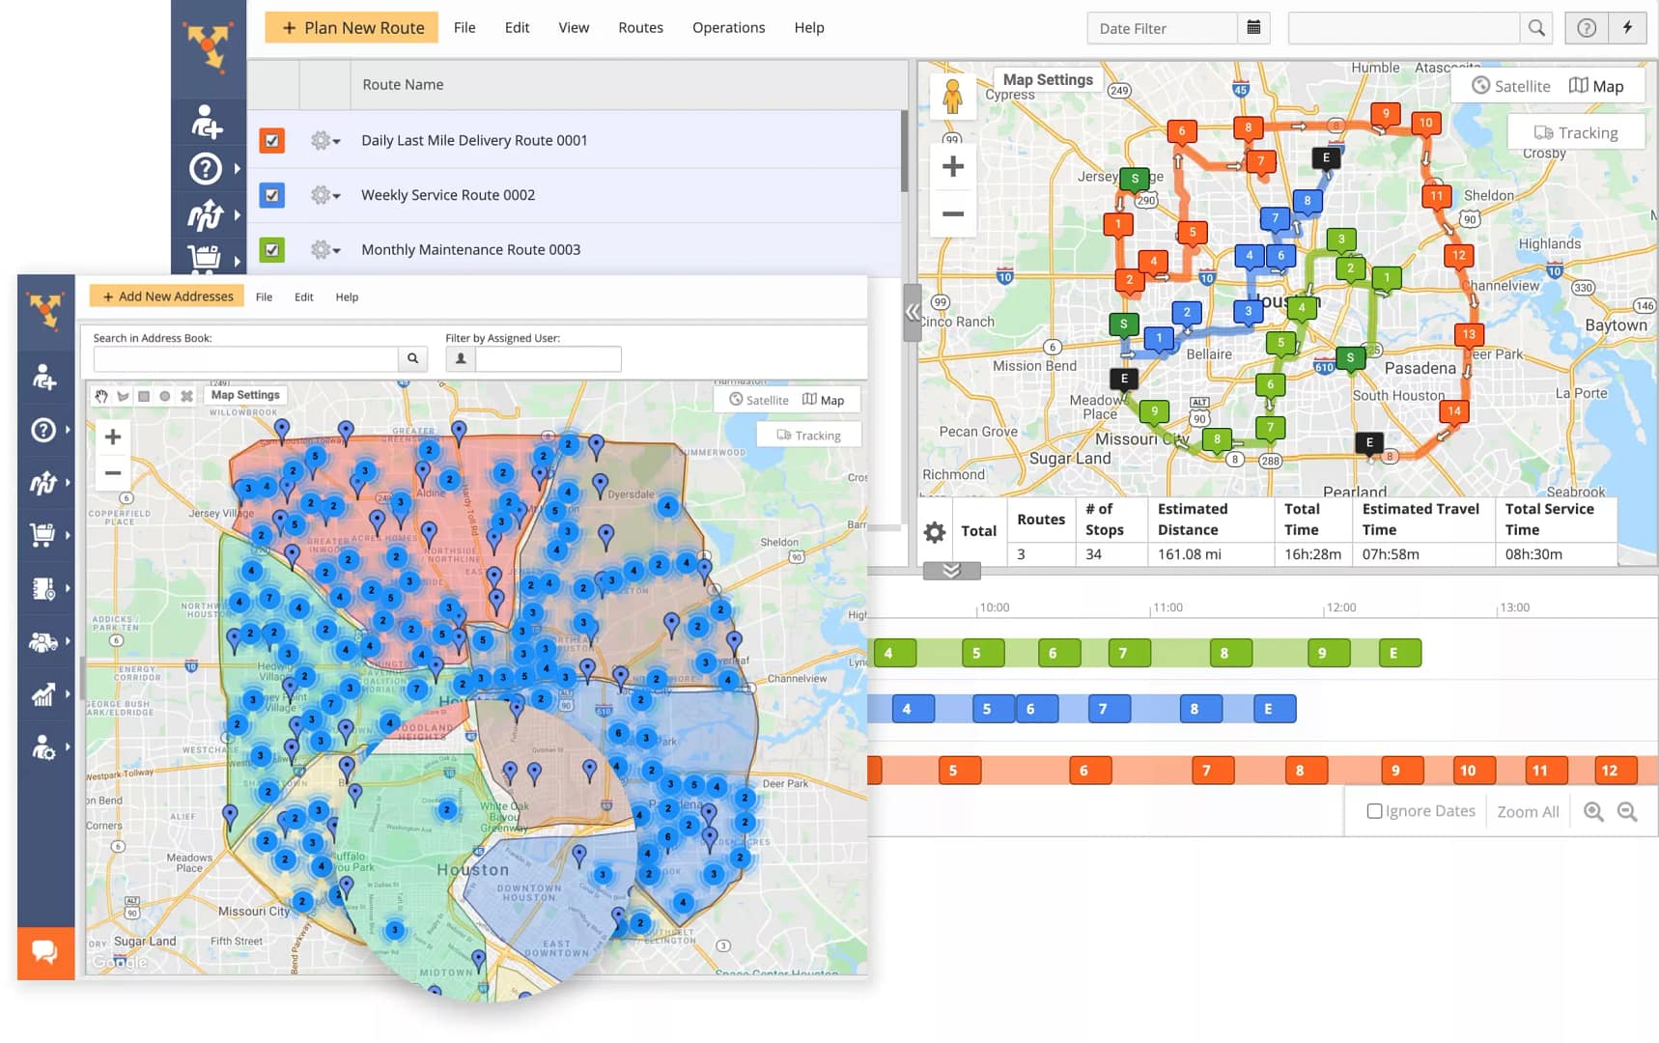The image size is (1659, 1043).
Task: Toggle the Weekly Service Route 0002 checkbox
Action: click(272, 195)
